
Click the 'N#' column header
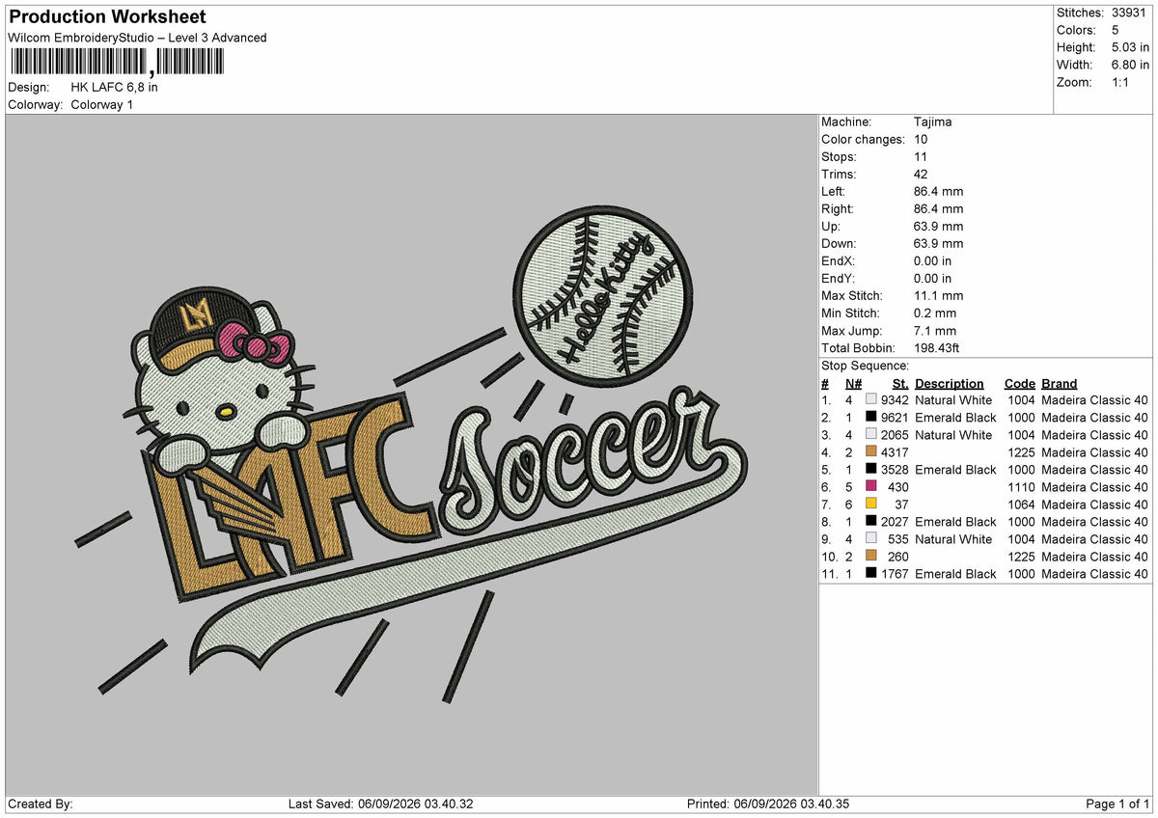pyautogui.click(x=852, y=383)
